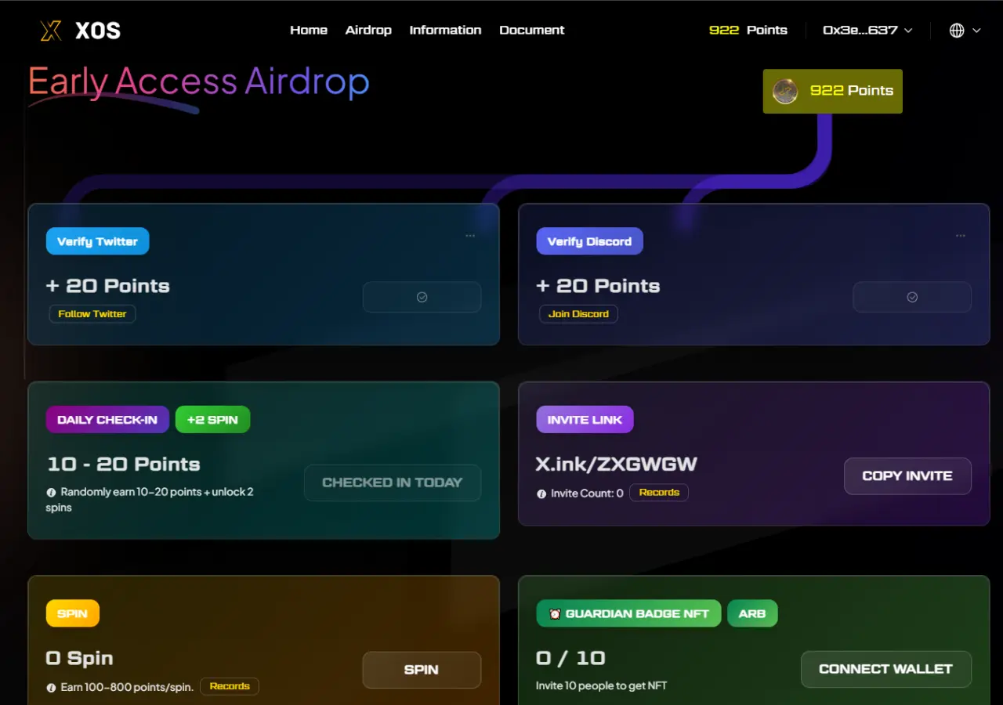Go to the Home menu item
Screen dimensions: 1003x705
click(x=309, y=31)
